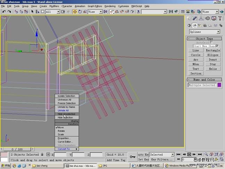
Task: Expand Convert To submenu arrow
Action: [76, 149]
